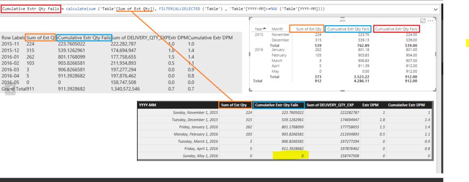Click Row Labels header in left table

[x=13, y=38]
